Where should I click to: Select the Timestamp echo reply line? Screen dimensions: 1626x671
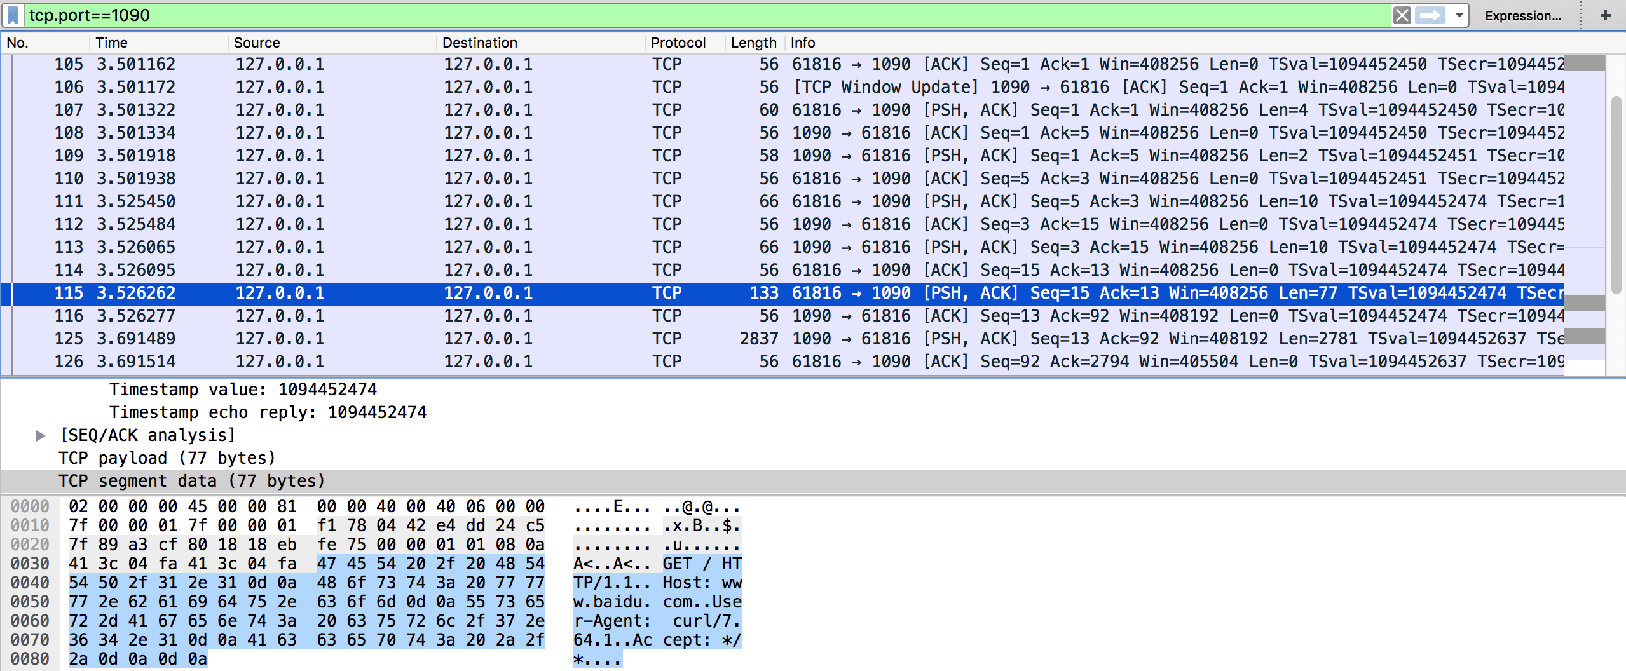(268, 412)
